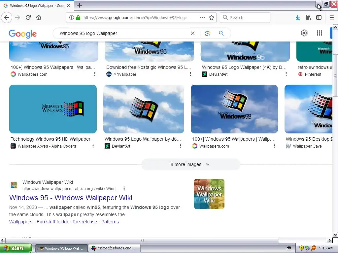Open the Firefox hamburger menu

click(332, 17)
